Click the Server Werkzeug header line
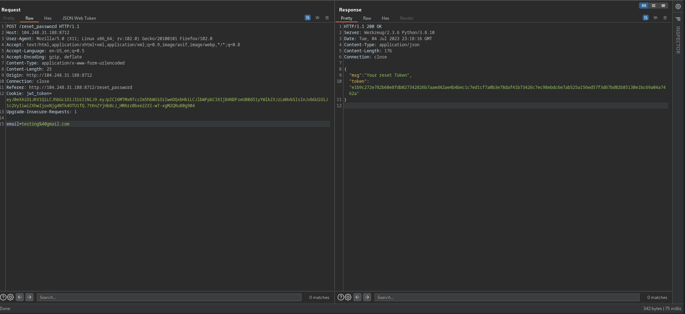This screenshot has width=685, height=314. [x=389, y=33]
